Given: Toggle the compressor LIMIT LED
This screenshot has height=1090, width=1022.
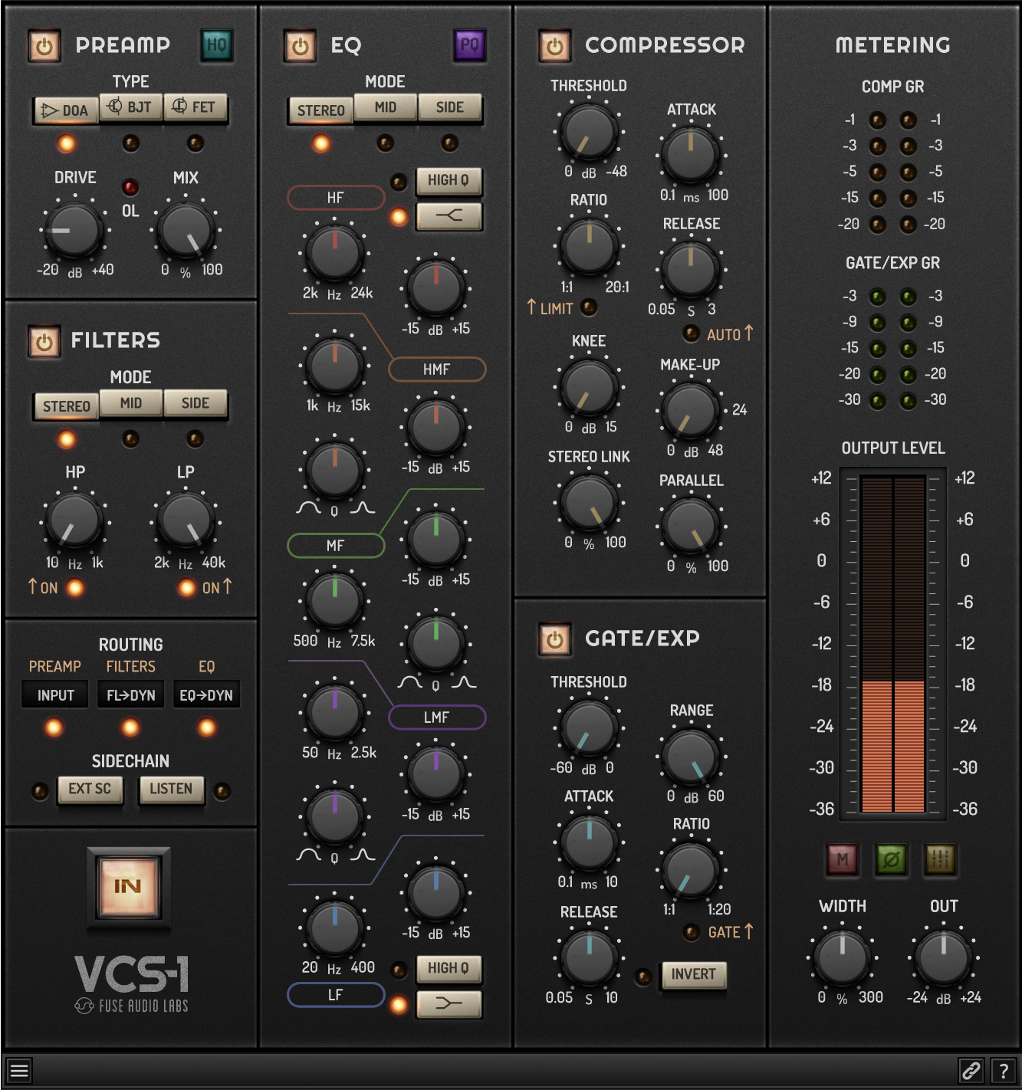Looking at the screenshot, I should click(x=589, y=307).
